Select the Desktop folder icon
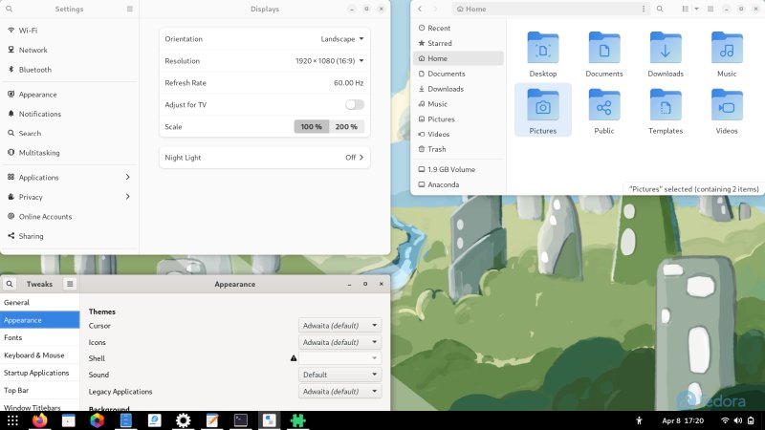Viewport: 765px width, 430px height. click(x=543, y=48)
